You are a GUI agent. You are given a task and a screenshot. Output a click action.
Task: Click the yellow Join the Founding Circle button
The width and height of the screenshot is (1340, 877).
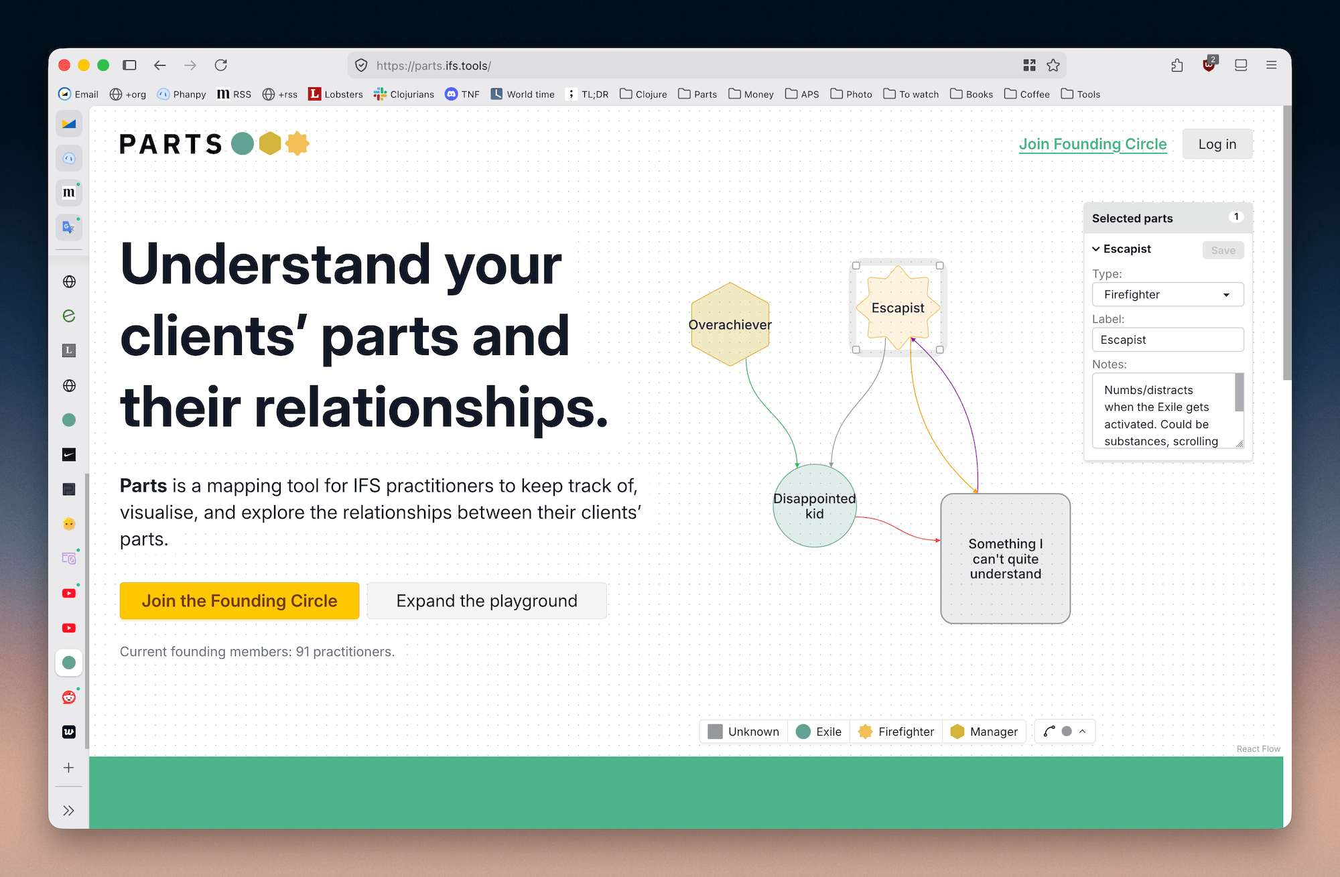(239, 601)
